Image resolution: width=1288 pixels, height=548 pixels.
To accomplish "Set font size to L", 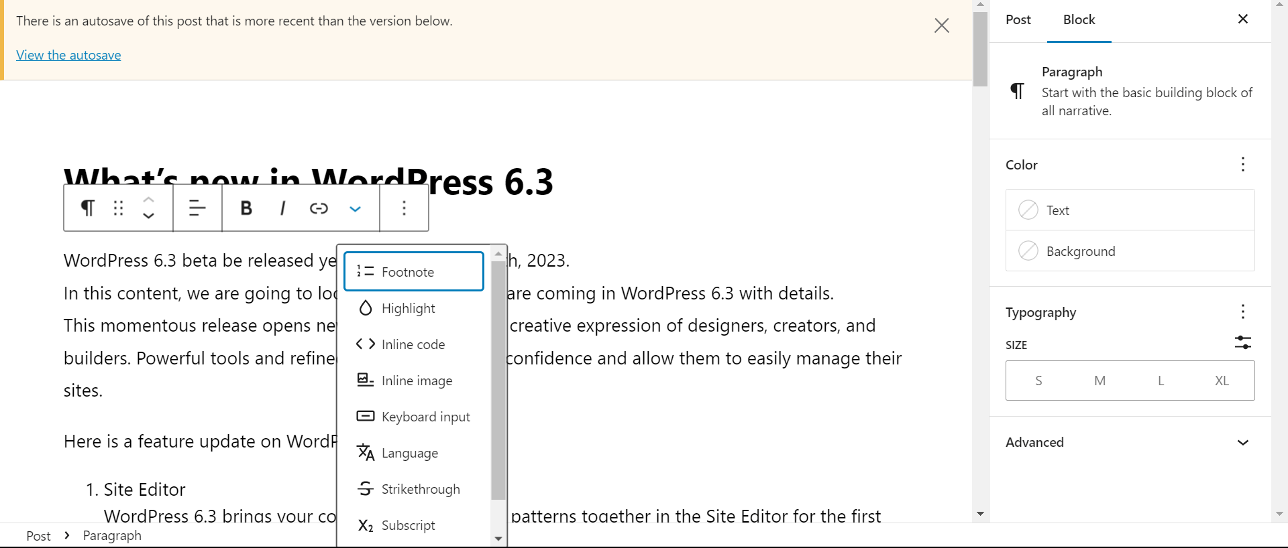I will click(1161, 381).
